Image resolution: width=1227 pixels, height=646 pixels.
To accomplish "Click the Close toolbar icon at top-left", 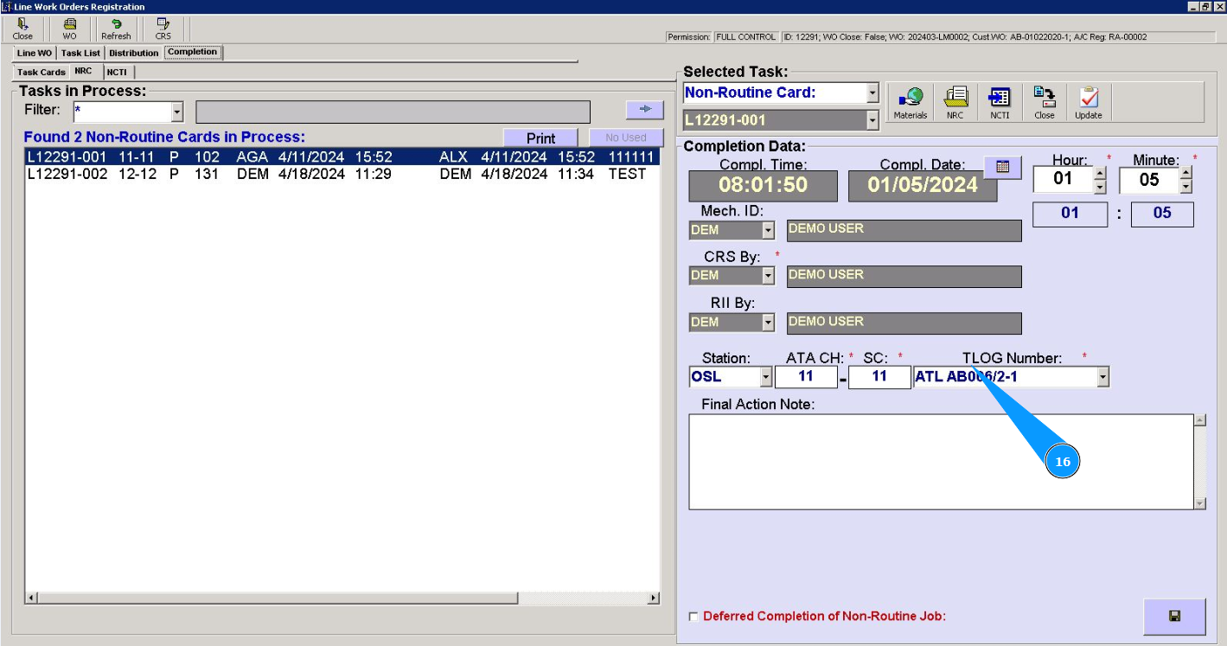I will [22, 29].
